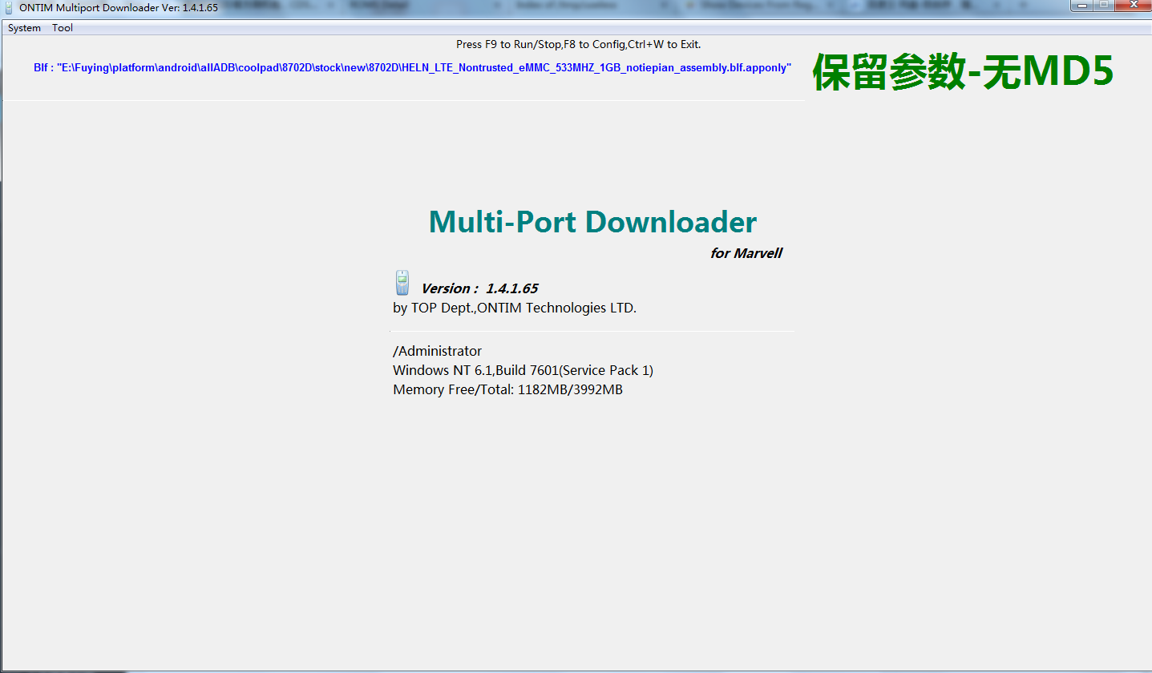Click the phone icon beside the Version text
The image size is (1152, 673).
click(402, 283)
